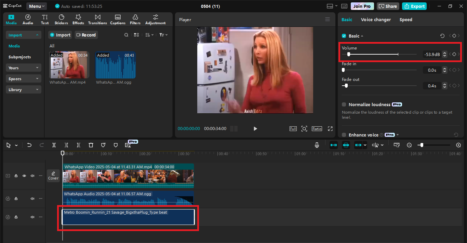The image size is (467, 243).
Task: Open the Player panel hamburger menu
Action: [x=328, y=19]
